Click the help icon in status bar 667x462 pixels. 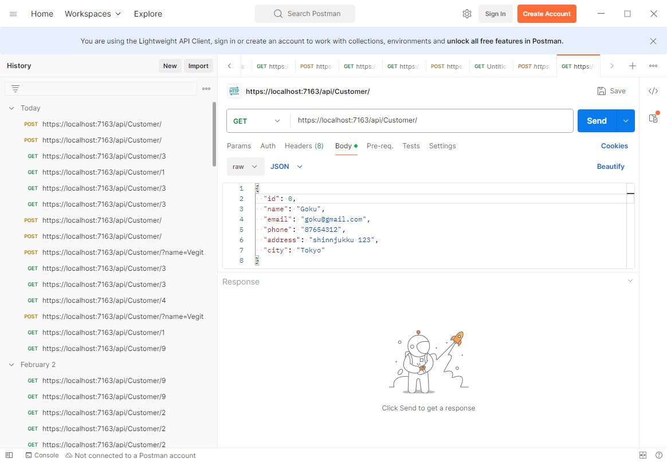(658, 455)
